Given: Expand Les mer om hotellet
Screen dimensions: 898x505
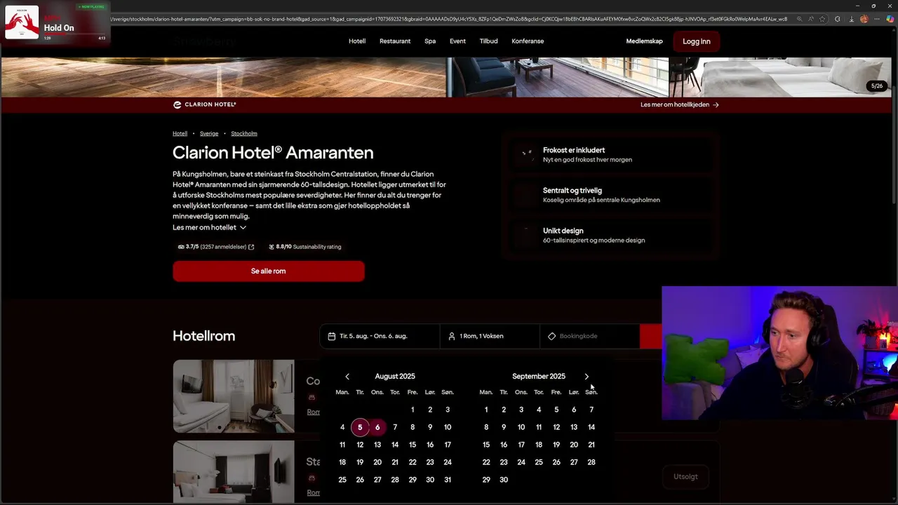Looking at the screenshot, I should tap(210, 227).
